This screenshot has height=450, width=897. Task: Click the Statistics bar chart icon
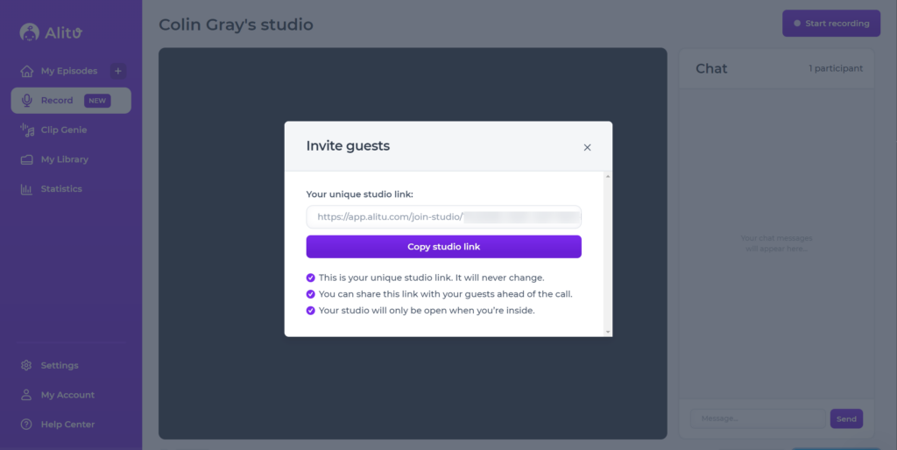click(x=26, y=189)
